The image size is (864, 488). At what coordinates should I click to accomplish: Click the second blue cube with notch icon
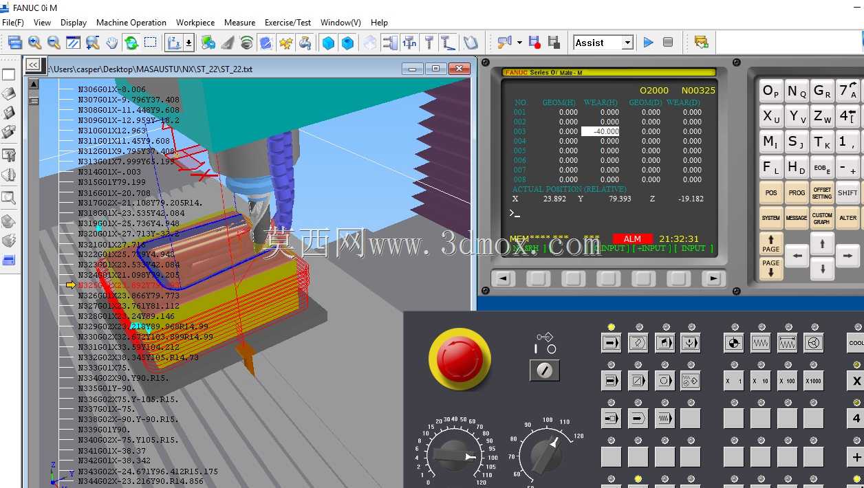[x=348, y=43]
